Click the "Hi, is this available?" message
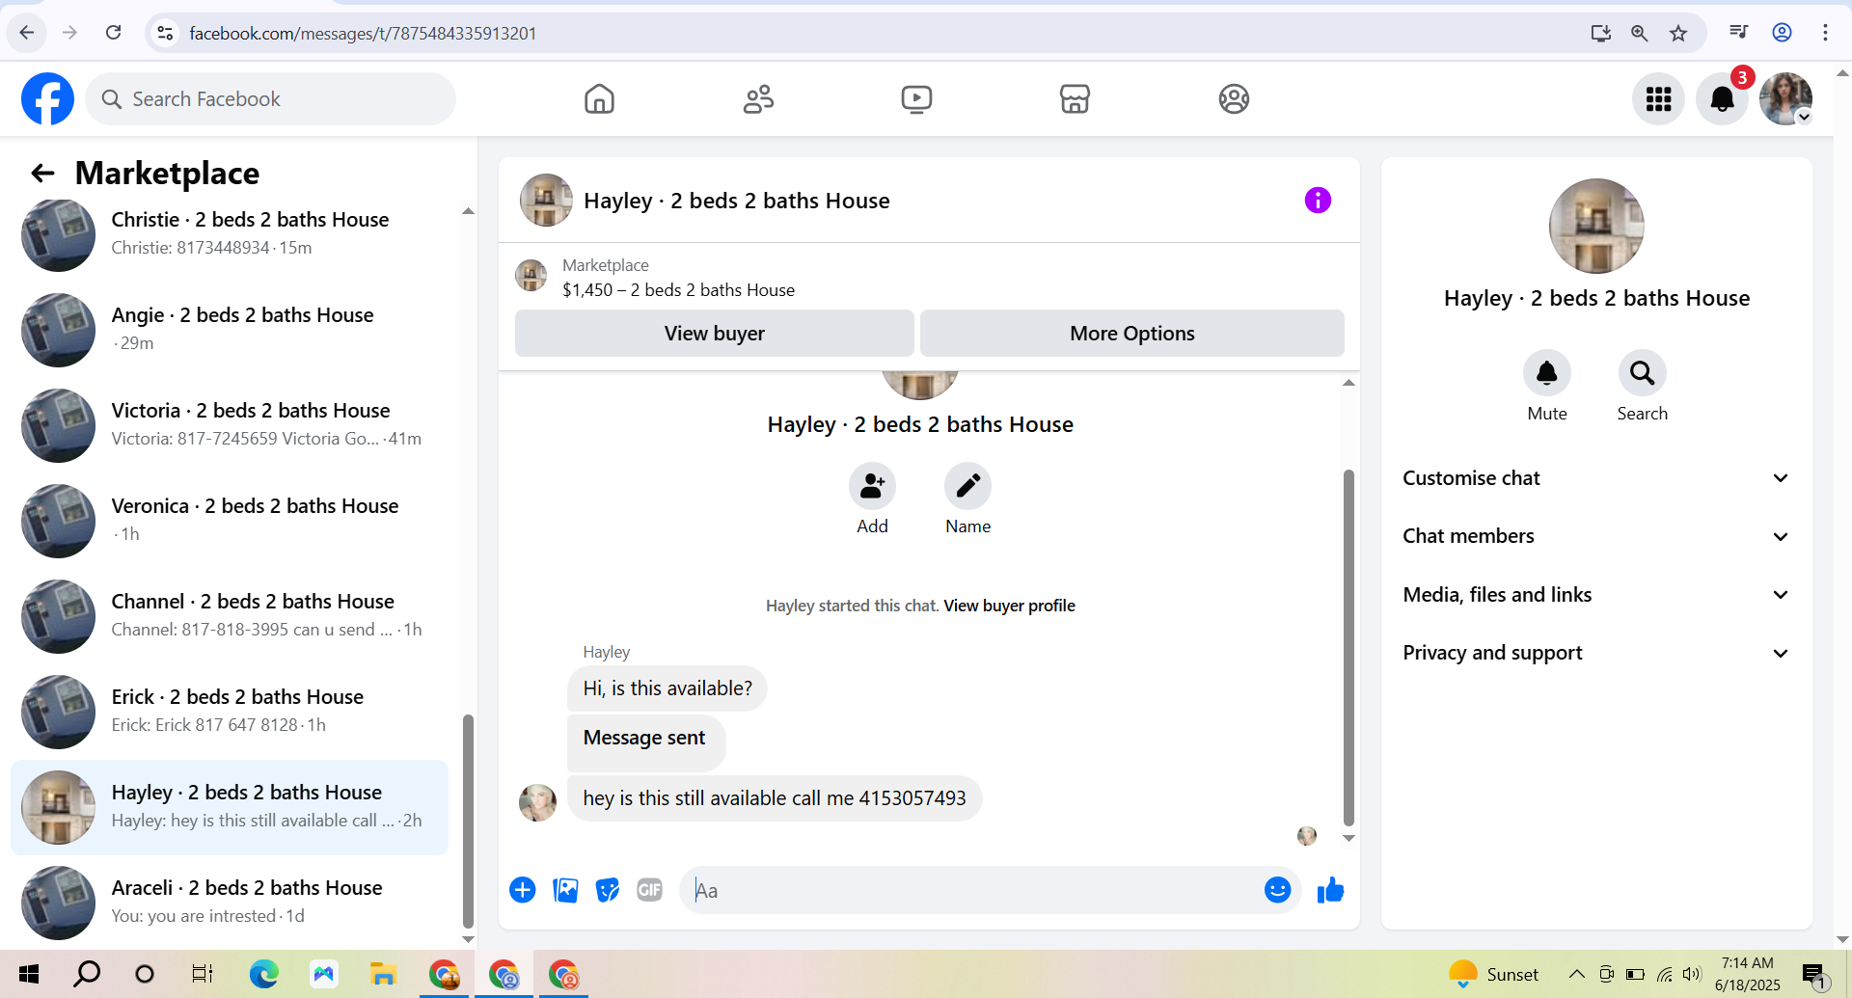The height and width of the screenshot is (998, 1852). tap(667, 688)
